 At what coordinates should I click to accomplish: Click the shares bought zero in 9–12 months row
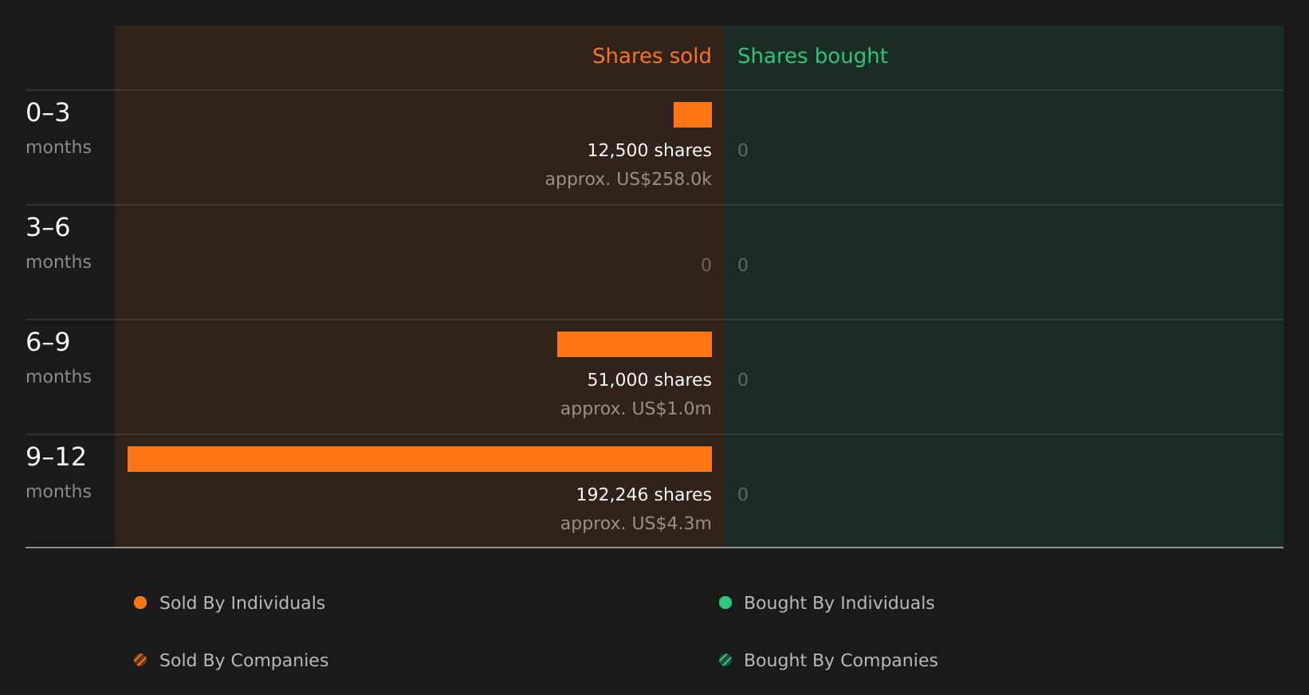(x=743, y=495)
